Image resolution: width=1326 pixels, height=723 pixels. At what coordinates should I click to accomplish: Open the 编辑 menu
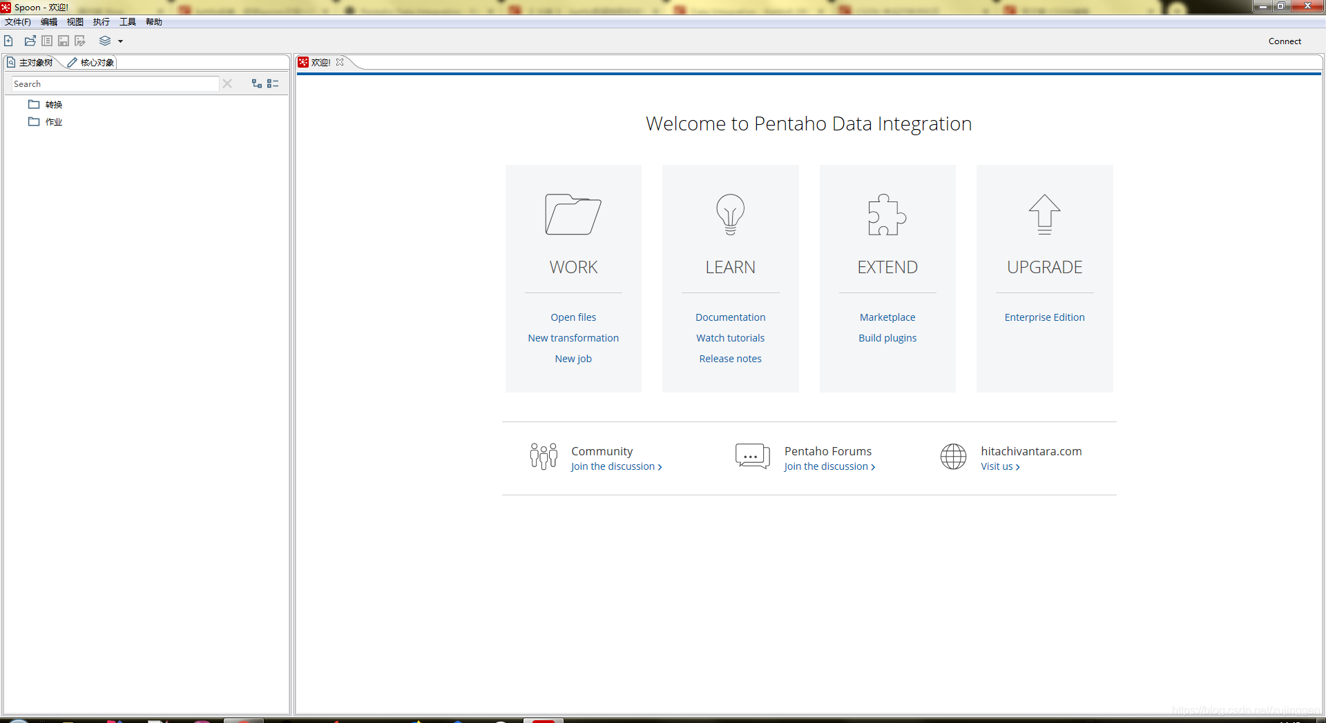pyautogui.click(x=49, y=22)
